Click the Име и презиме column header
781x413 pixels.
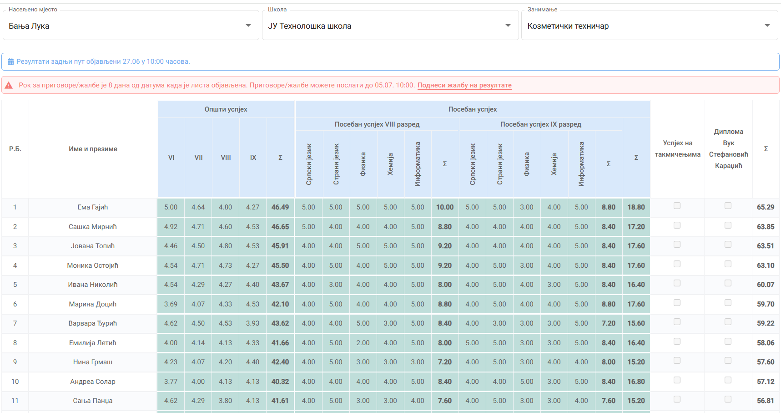pos(93,149)
